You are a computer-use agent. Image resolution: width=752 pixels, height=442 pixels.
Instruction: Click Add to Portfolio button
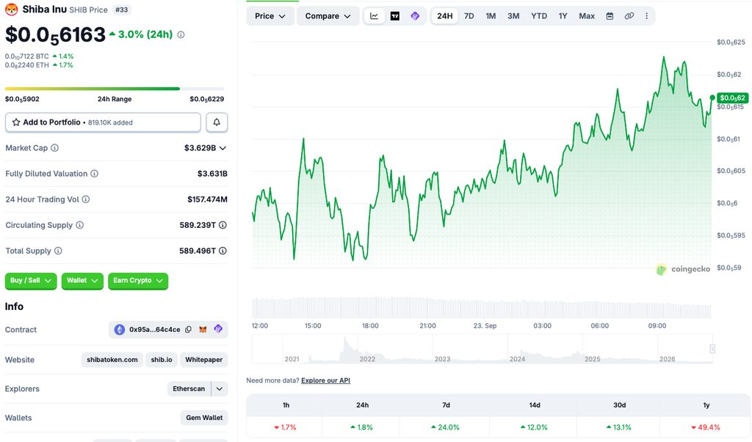pos(103,122)
